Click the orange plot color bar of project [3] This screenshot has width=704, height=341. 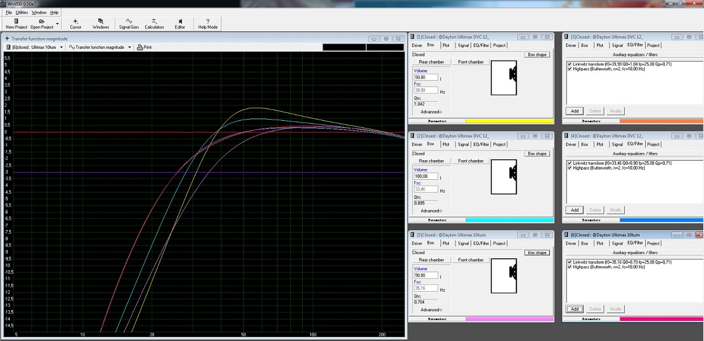(661, 121)
